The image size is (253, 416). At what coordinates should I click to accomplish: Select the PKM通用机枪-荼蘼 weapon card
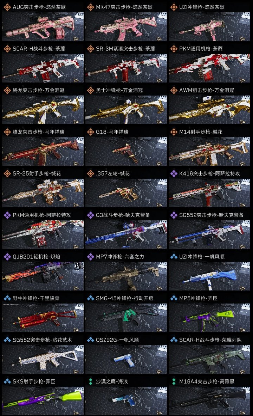[209, 68]
